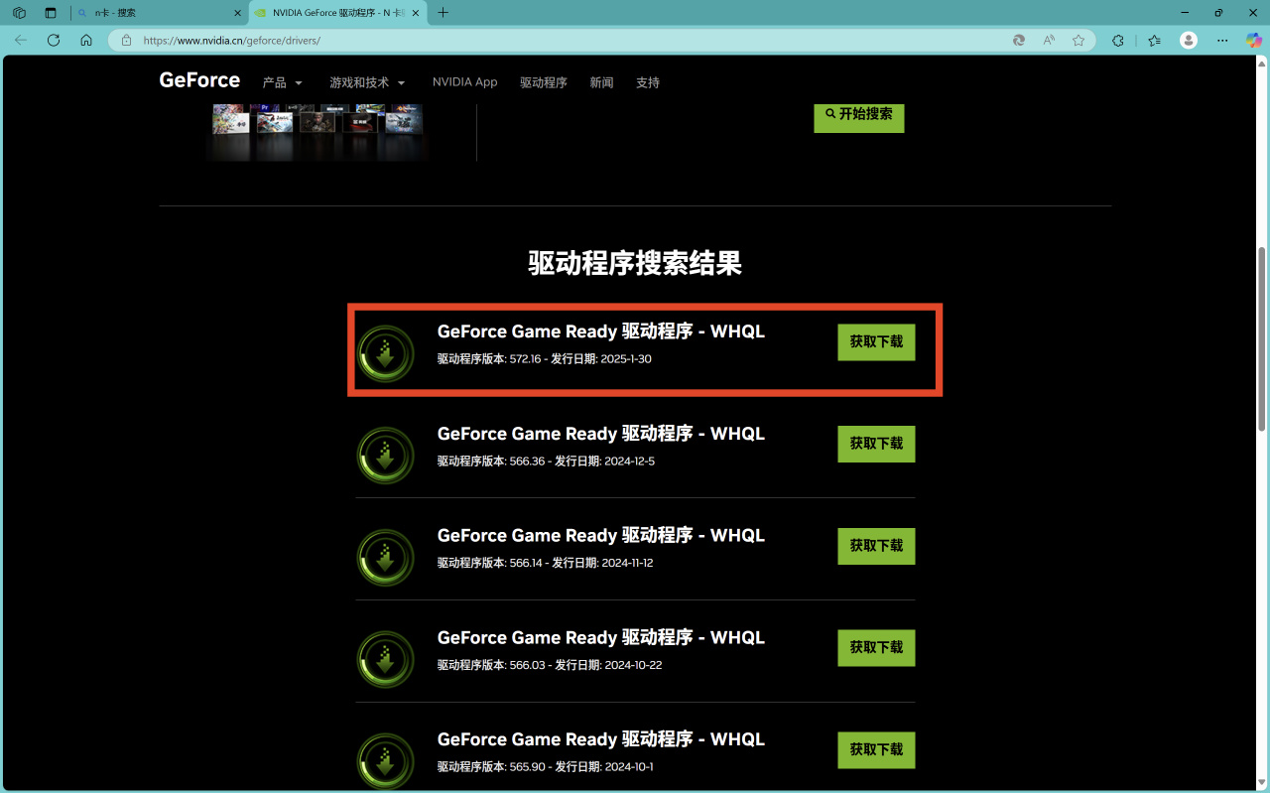Click games thumbnail banner image
The height and width of the screenshot is (793, 1270).
click(x=317, y=131)
